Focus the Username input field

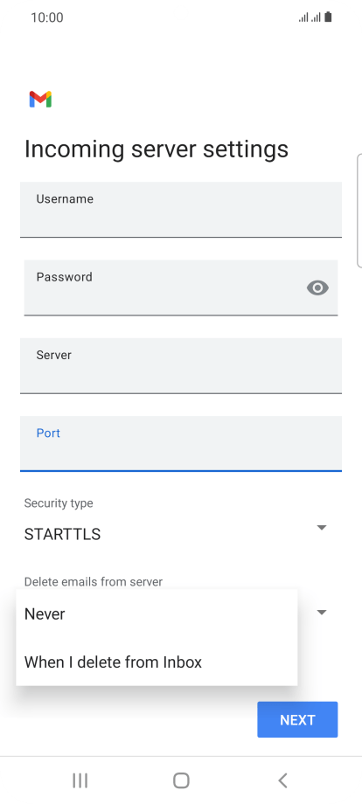[x=181, y=210]
